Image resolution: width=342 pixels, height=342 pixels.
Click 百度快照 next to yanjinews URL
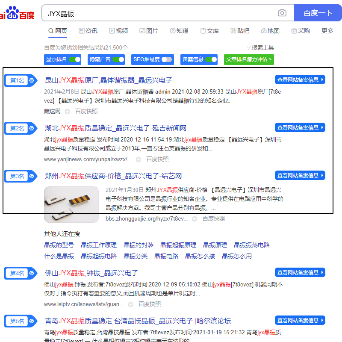pos(157,159)
